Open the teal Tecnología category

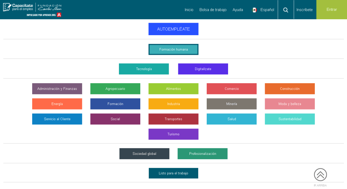(144, 69)
